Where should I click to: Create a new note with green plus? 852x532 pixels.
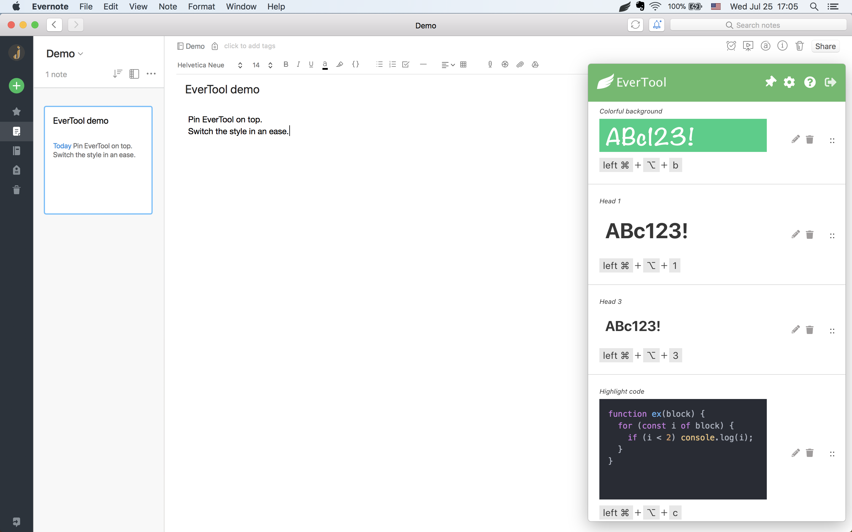17,85
